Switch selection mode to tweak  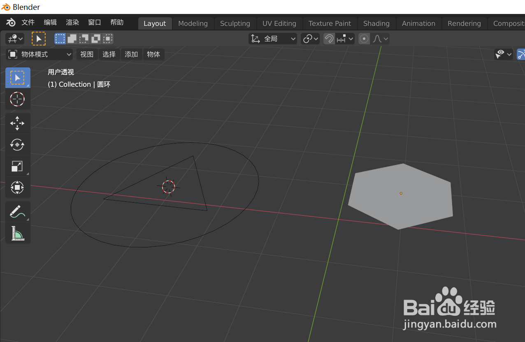pyautogui.click(x=38, y=38)
